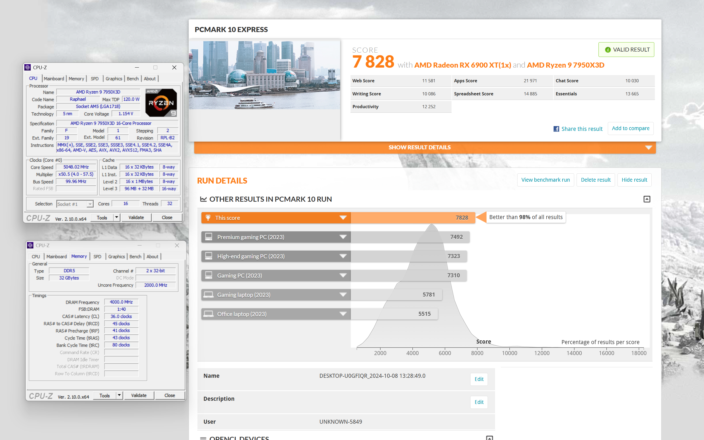Viewport: 704px width, 440px height.
Task: Expand the Office laptop (2023) dropdown
Action: (343, 314)
